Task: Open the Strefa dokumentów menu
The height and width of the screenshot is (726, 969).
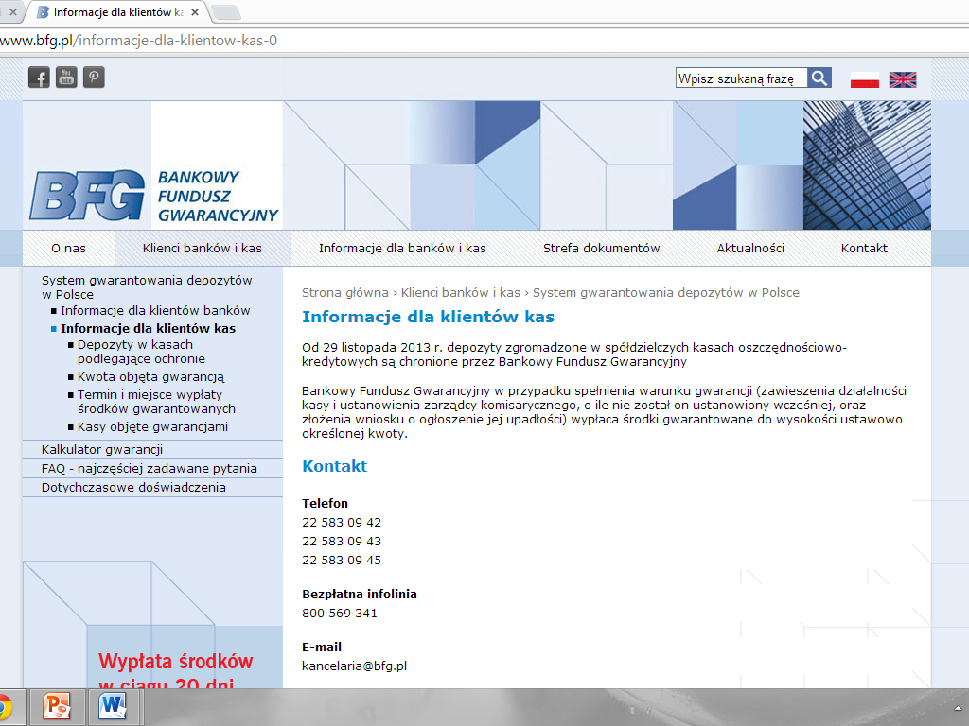Action: point(601,249)
